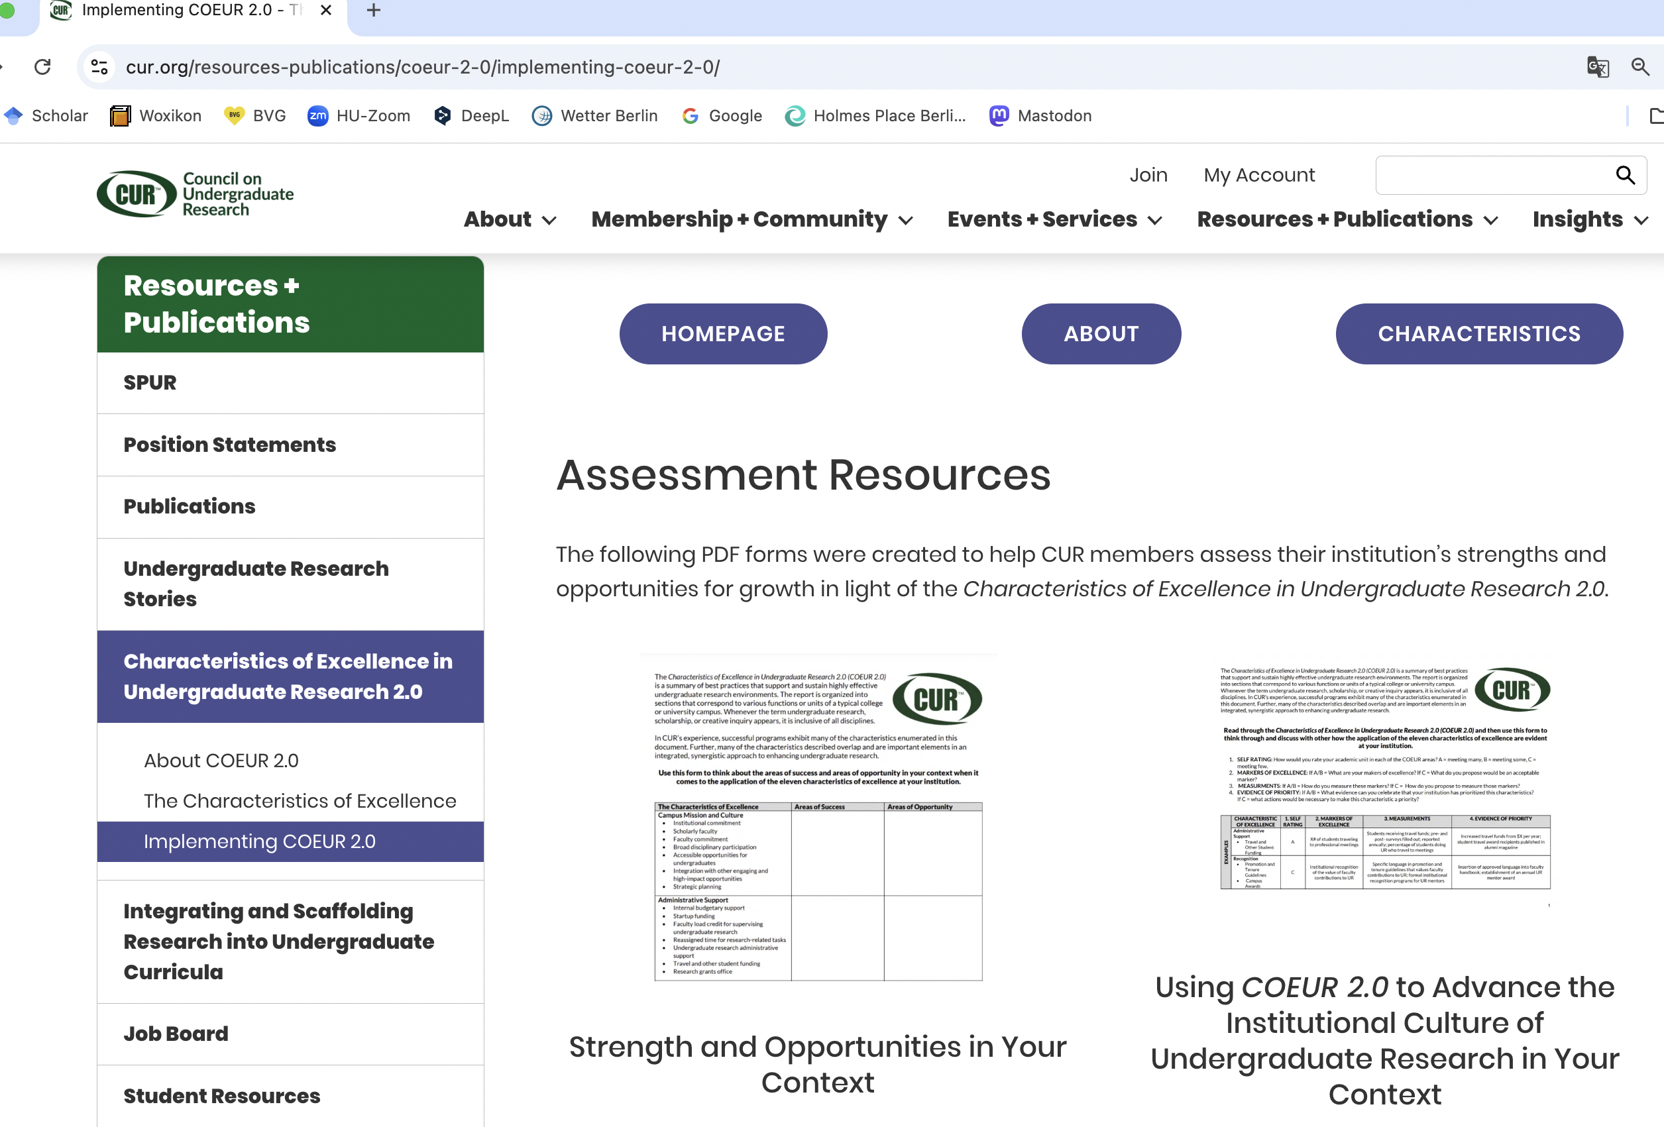Screen dimensions: 1664x1127
Task: Click the CUR logo in site header
Action: tap(195, 194)
